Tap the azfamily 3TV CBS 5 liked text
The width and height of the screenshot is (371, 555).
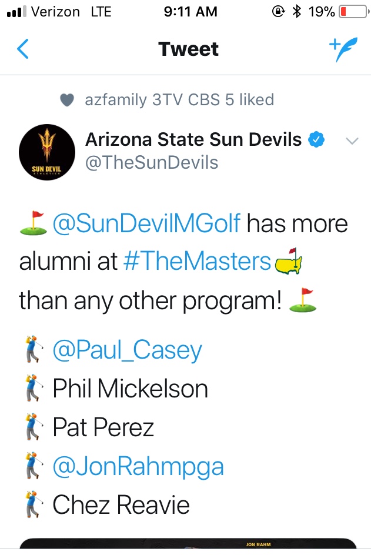click(x=179, y=100)
